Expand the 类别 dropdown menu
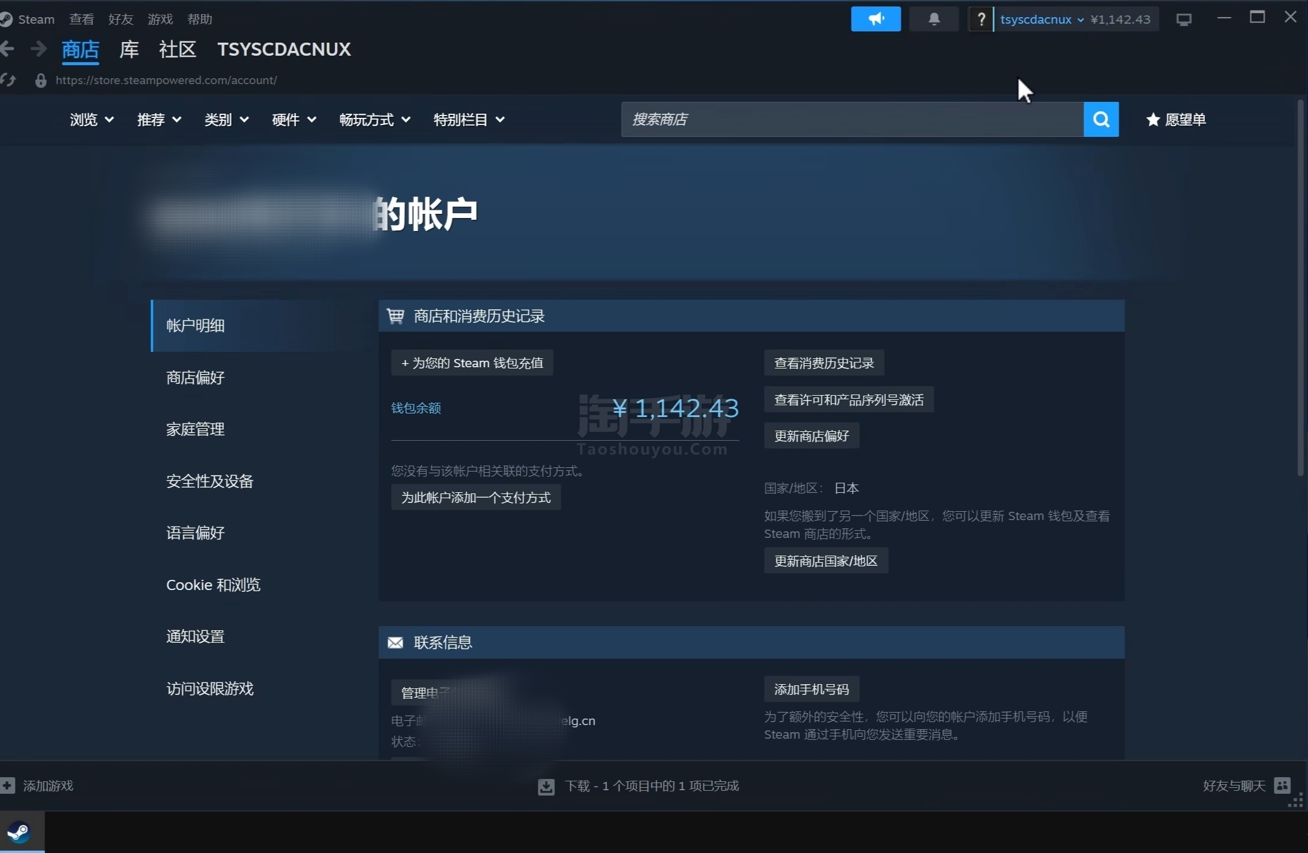 [x=226, y=120]
